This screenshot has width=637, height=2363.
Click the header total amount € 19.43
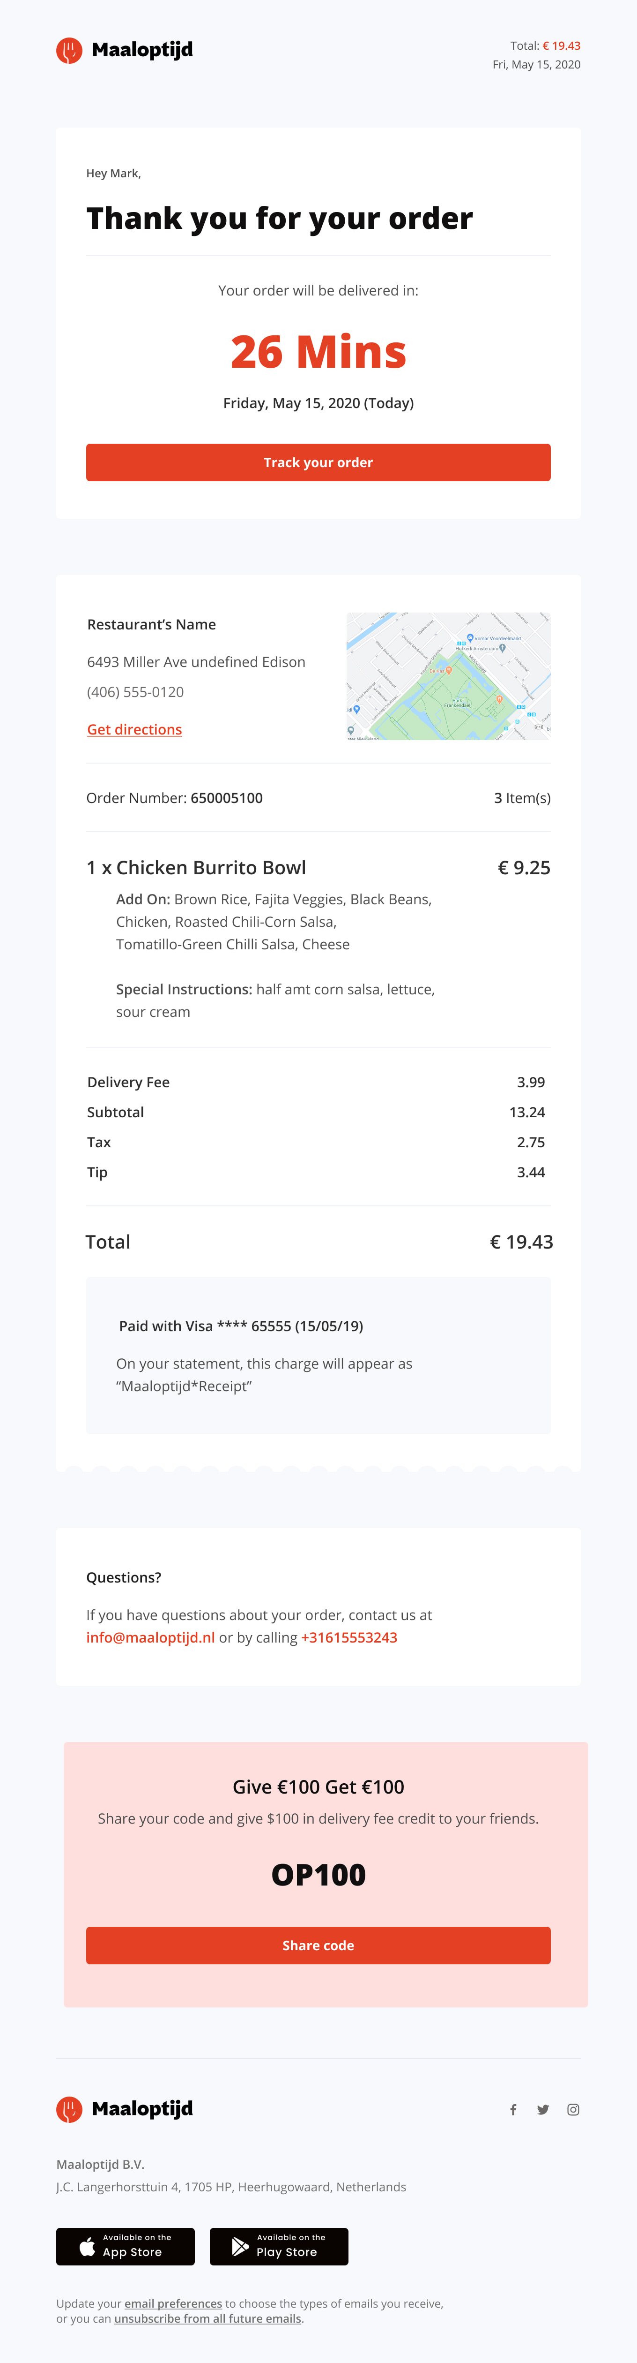[561, 46]
